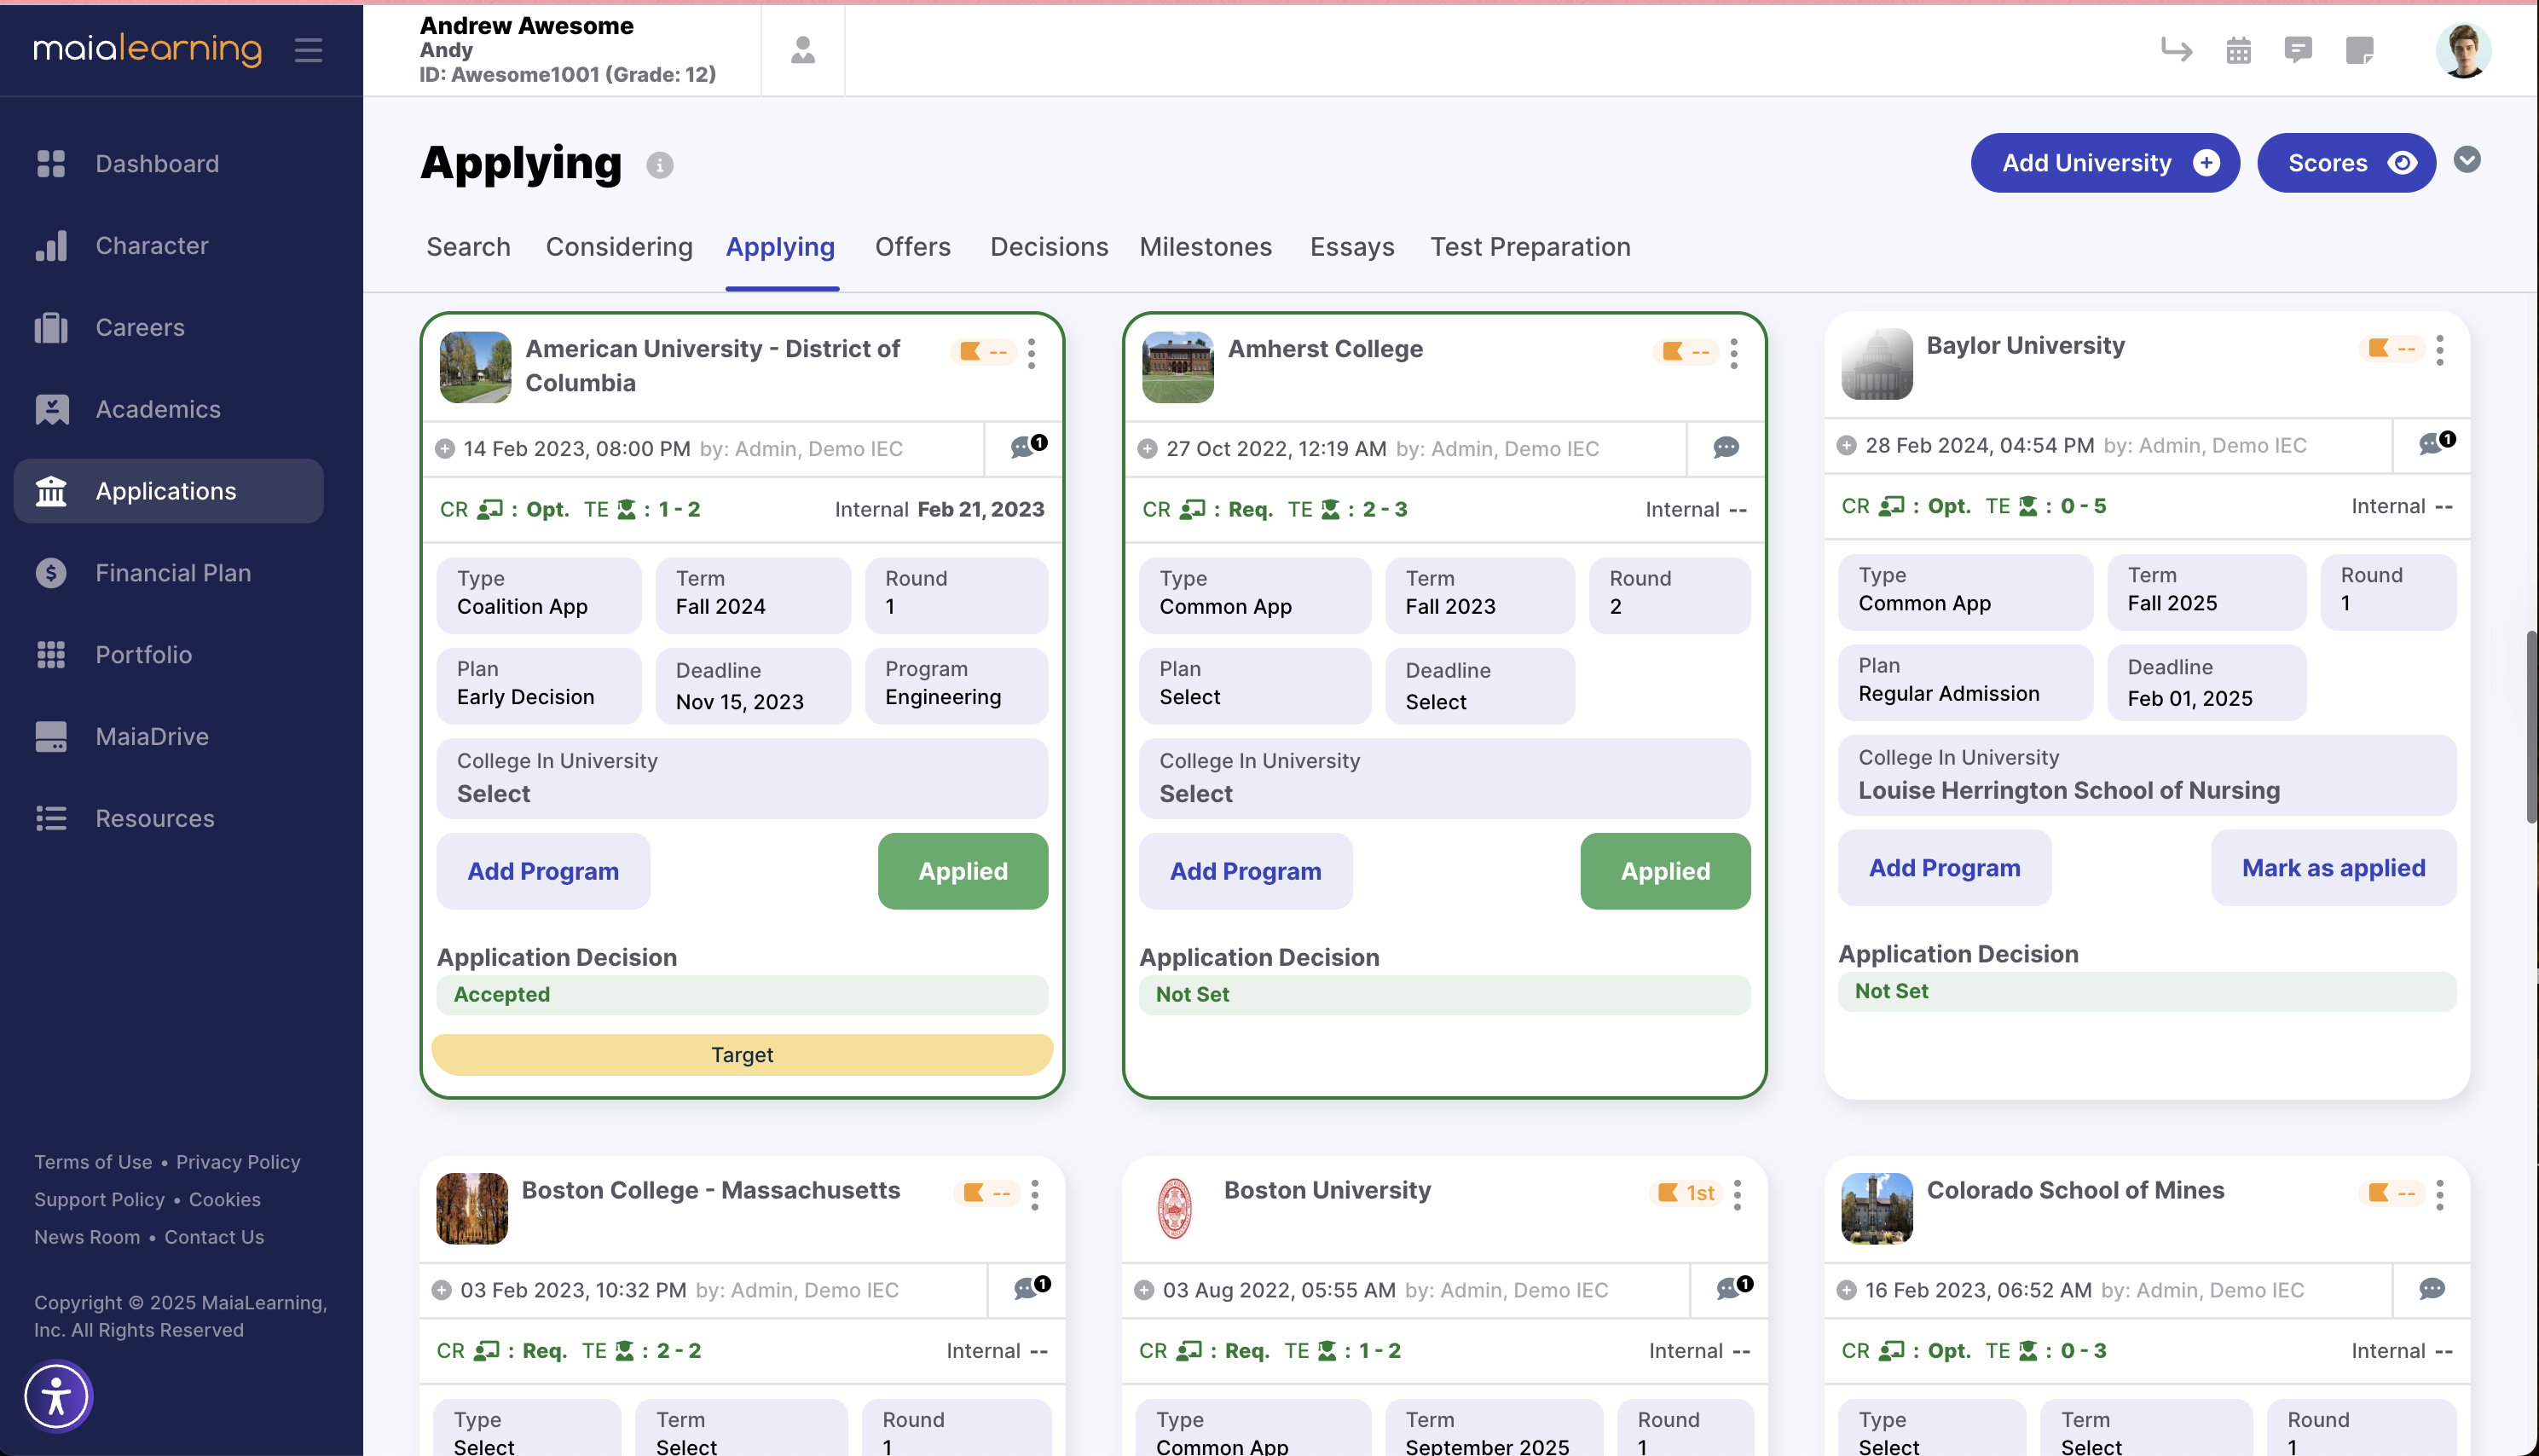Open three-dot menu on Amherst College card
Viewport: 2539px width, 1456px height.
[1734, 353]
